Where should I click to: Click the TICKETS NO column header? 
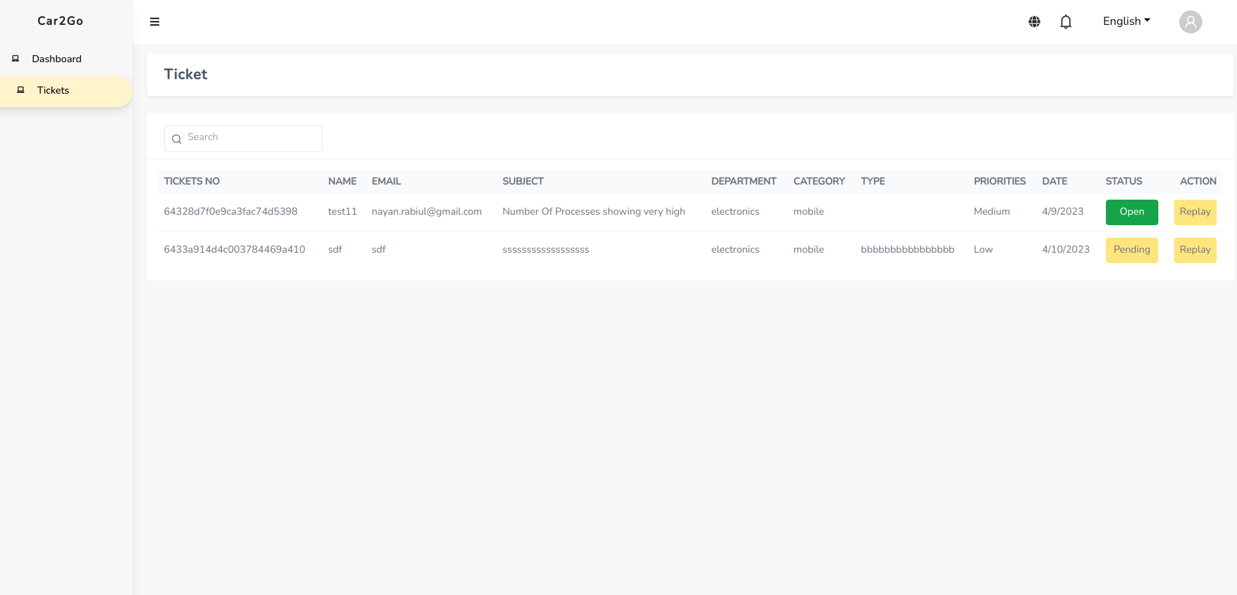191,181
